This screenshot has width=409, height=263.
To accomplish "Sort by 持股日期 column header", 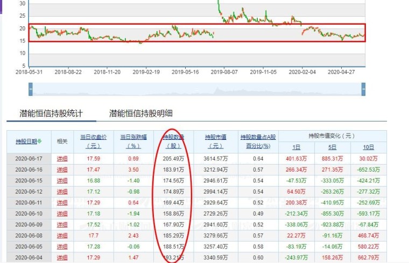I will coord(26,141).
